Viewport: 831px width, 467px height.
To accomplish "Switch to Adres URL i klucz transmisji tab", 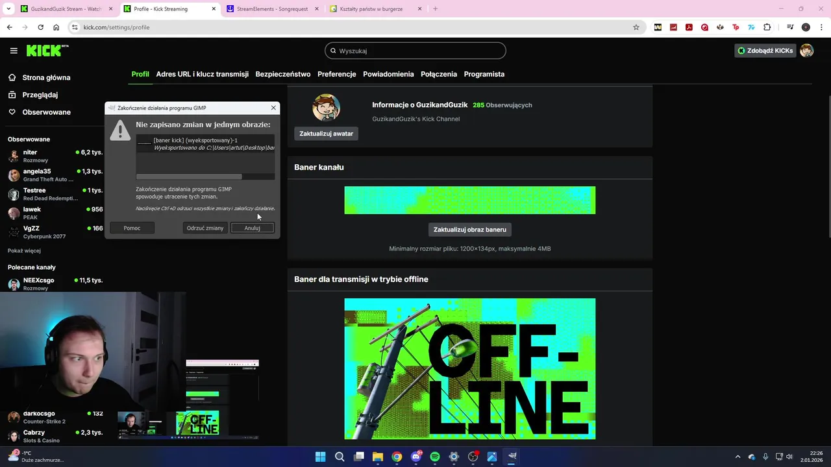I will (x=202, y=74).
